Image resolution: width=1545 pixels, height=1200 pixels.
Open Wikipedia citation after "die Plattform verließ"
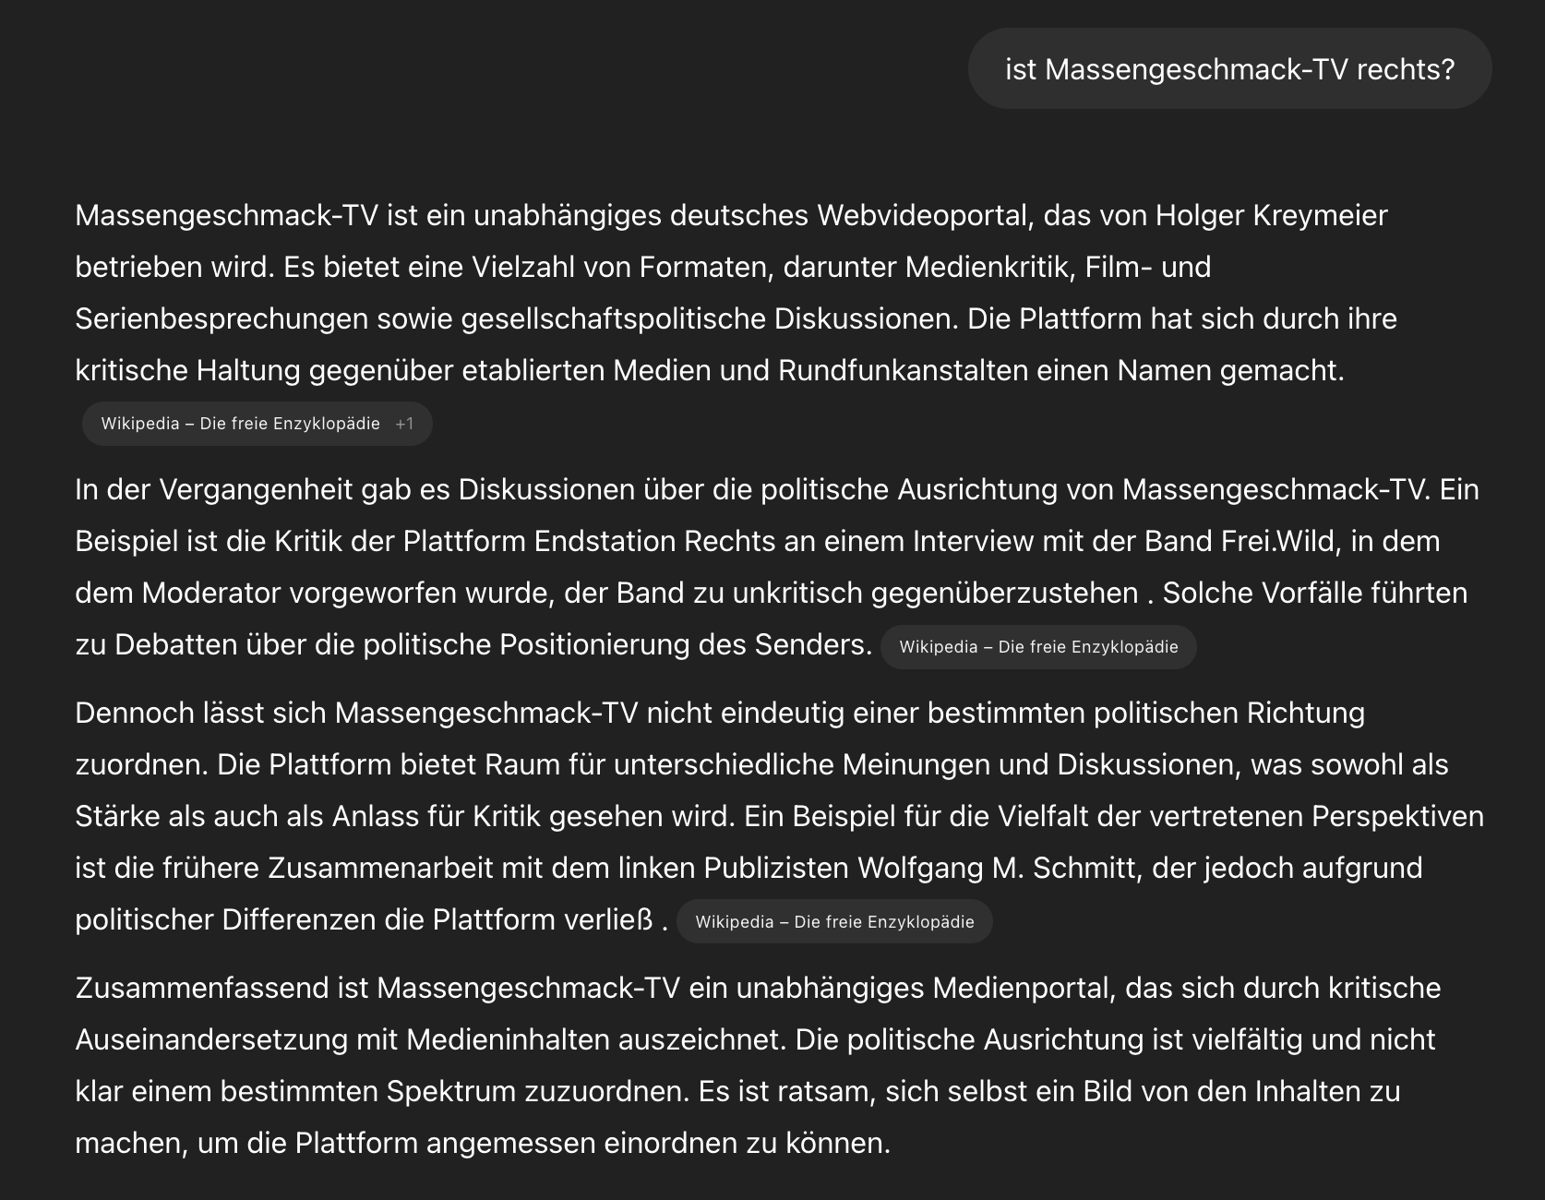834,922
